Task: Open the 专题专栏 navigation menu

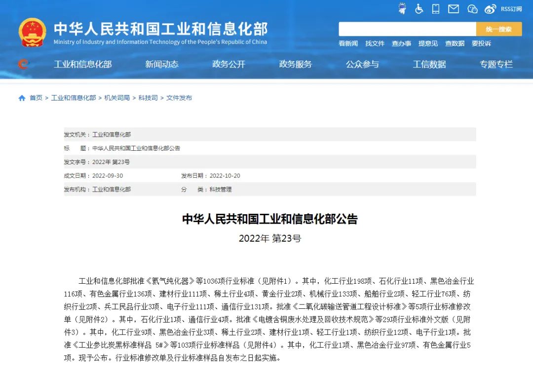Action: click(496, 64)
